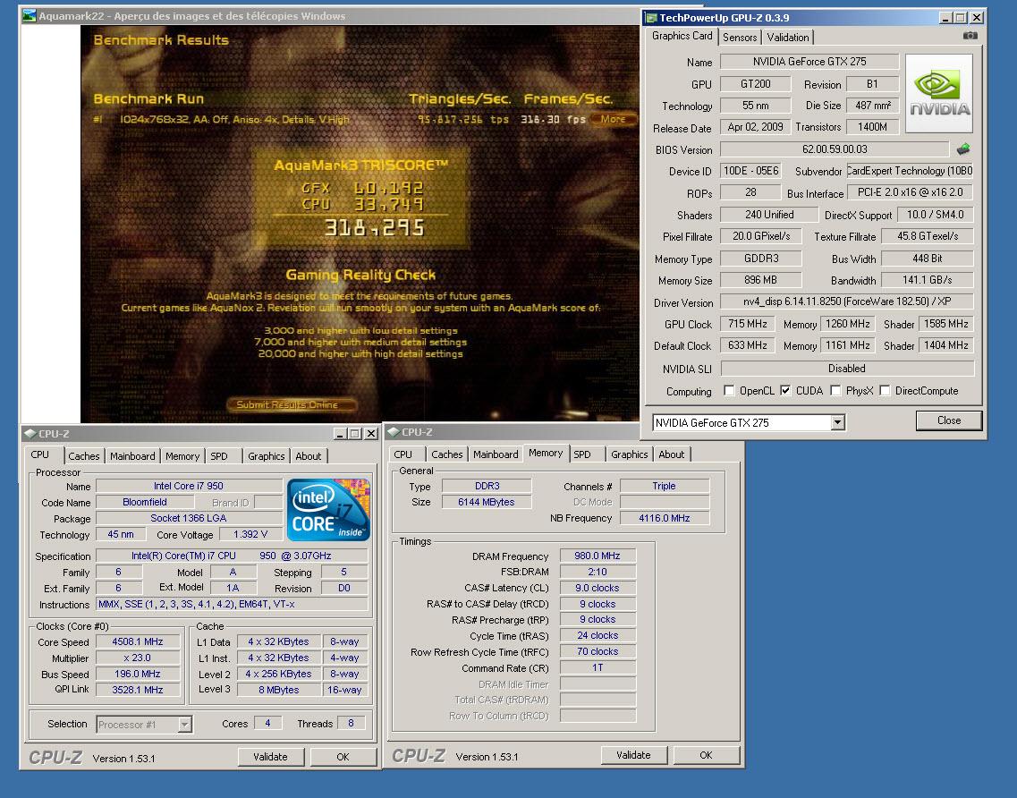1017x798 pixels.
Task: Click the More button in benchmark results
Action: [613, 119]
